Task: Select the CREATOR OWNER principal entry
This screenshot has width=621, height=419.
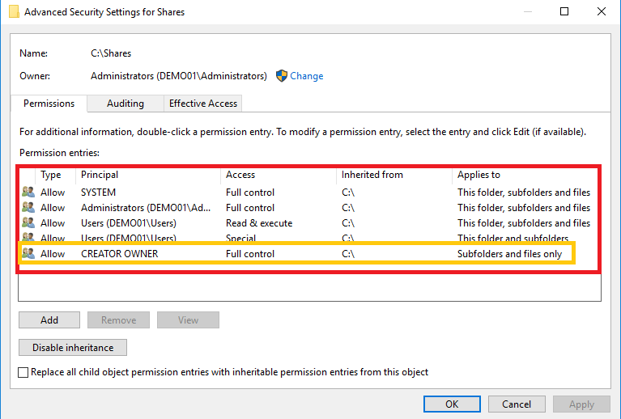Action: point(119,254)
